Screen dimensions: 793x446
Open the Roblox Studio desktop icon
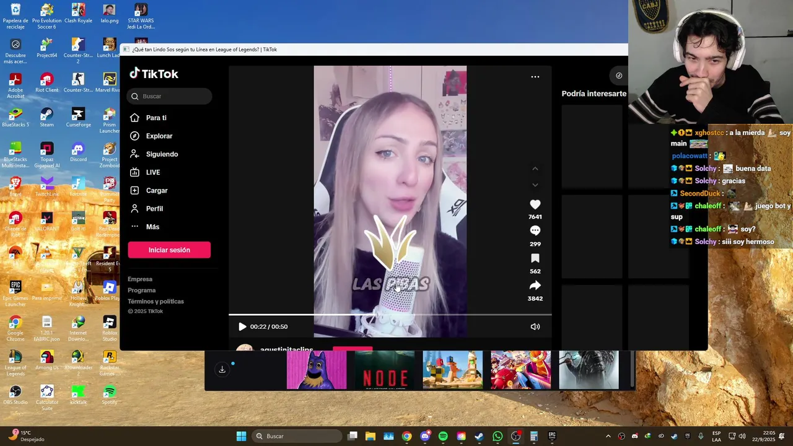tap(110, 329)
